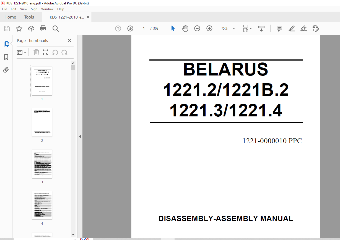
Task: Activate the Hand pan tool
Action: click(x=185, y=28)
